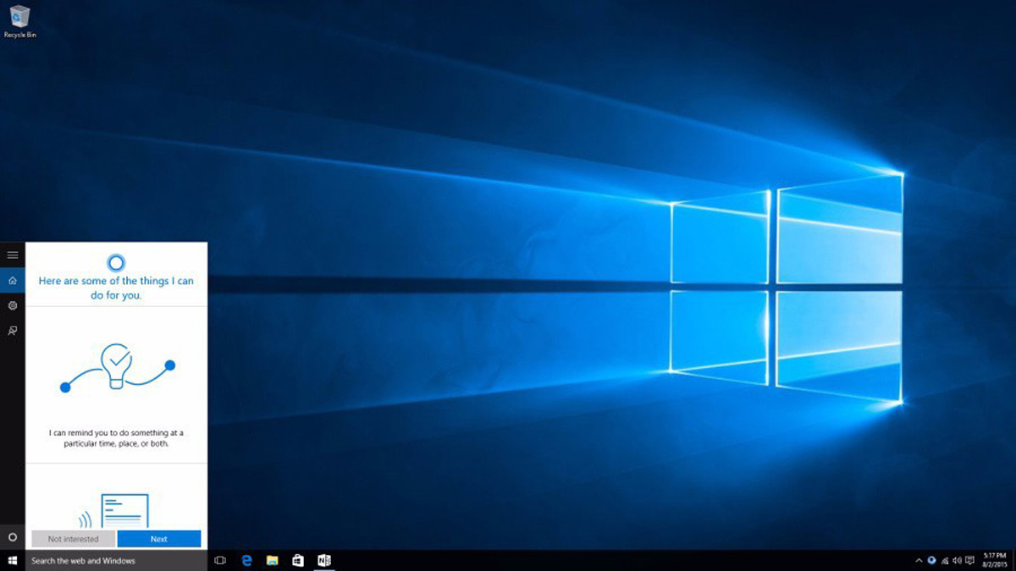Open Task View on the taskbar
The image size is (1016, 571).
220,561
